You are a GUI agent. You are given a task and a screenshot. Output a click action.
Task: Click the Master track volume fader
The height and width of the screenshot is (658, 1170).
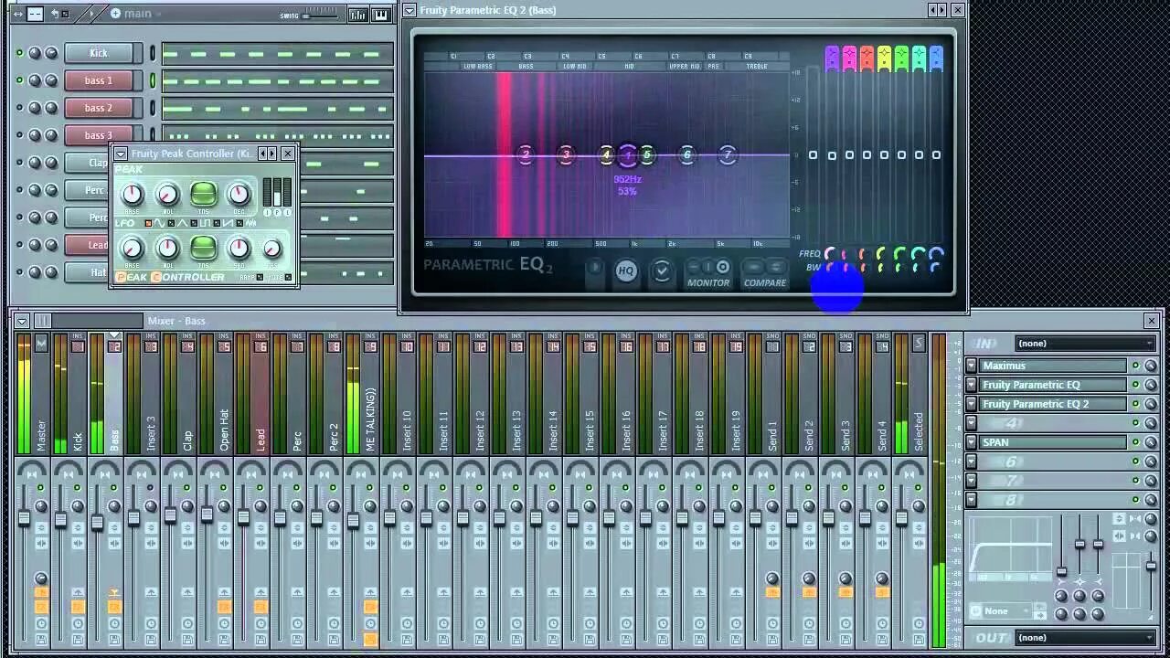24,519
